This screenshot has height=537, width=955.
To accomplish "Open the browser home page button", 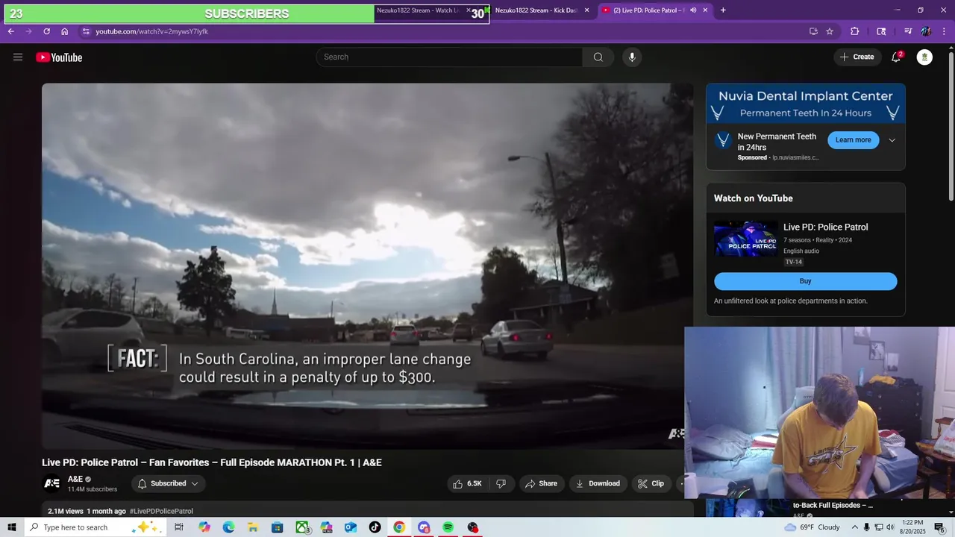I will [x=65, y=31].
